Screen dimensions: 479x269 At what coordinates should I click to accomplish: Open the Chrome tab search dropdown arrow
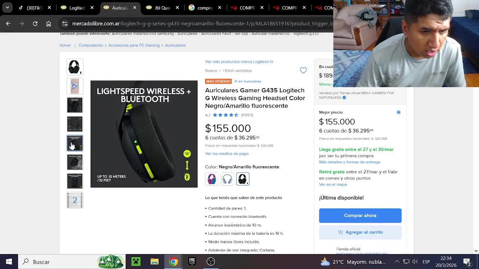[7, 7]
